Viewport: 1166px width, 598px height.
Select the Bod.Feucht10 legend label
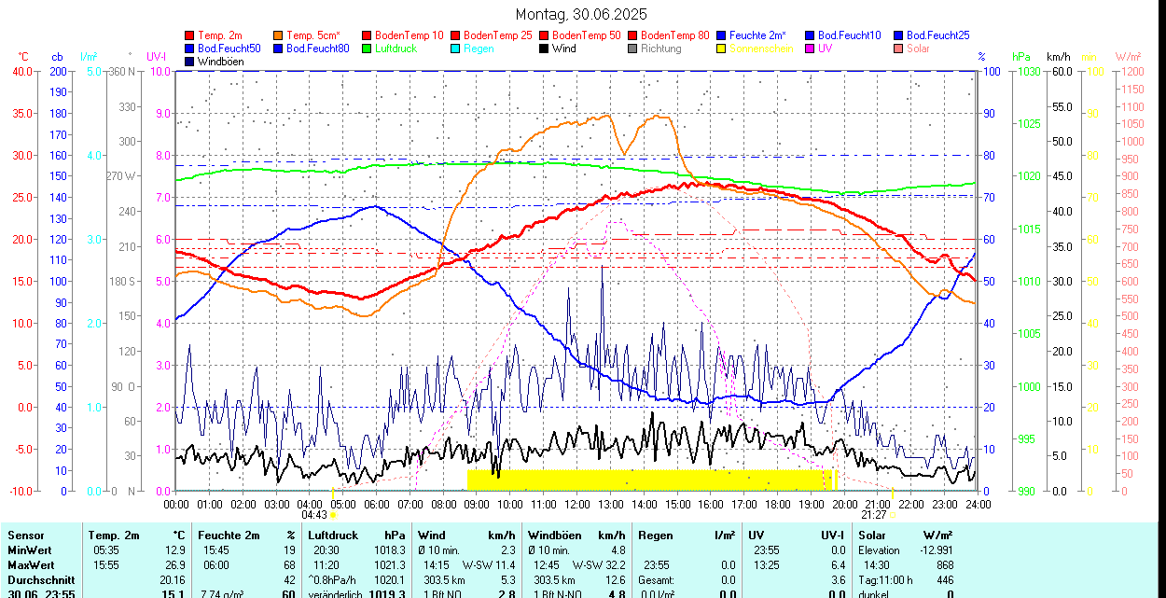[x=849, y=35]
